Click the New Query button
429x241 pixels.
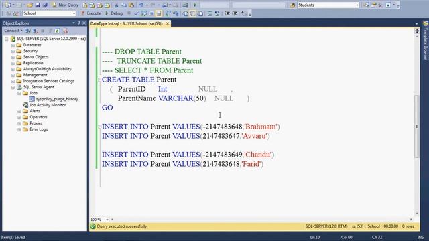click(x=65, y=5)
